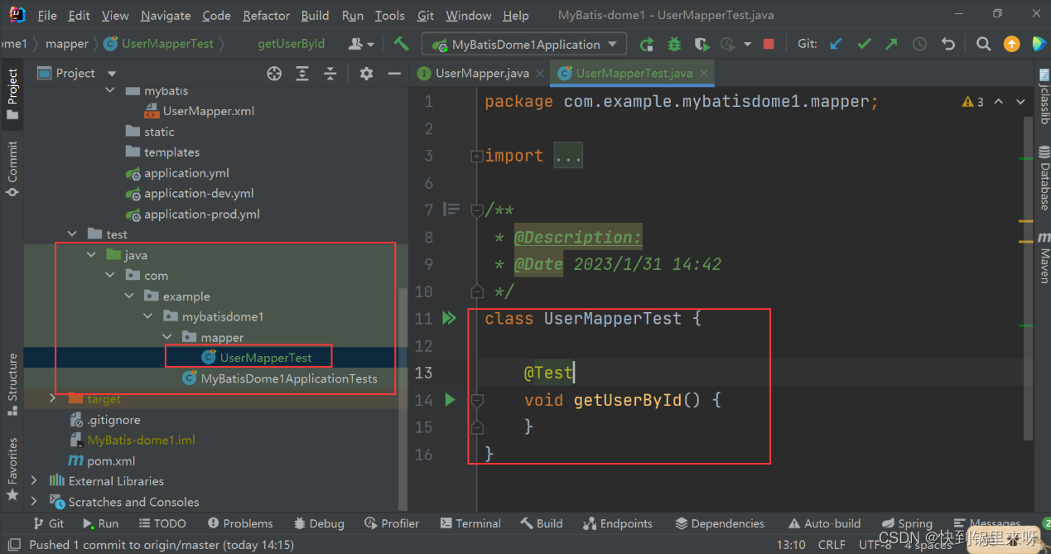The image size is (1051, 554).
Task: Open the Tools menu
Action: click(390, 16)
